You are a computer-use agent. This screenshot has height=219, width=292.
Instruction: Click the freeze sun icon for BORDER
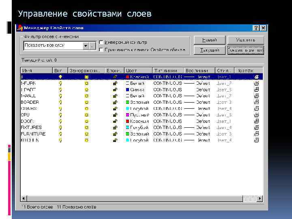click(x=86, y=102)
